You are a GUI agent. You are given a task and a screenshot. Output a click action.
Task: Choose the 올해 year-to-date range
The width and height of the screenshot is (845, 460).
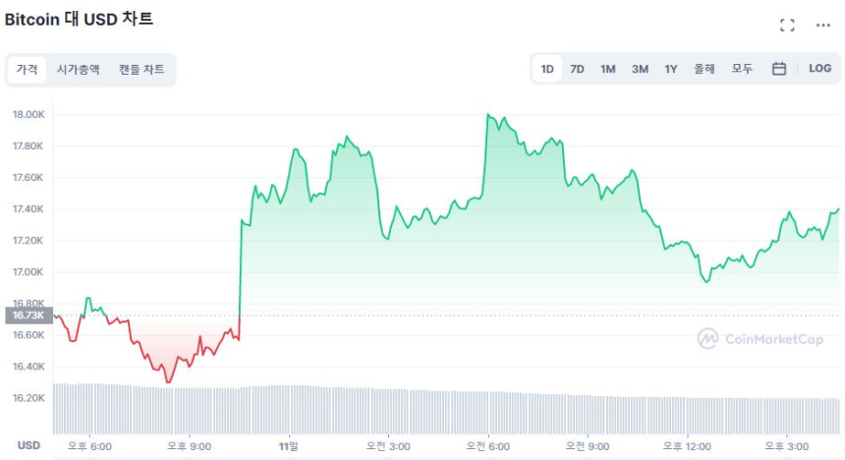click(704, 69)
